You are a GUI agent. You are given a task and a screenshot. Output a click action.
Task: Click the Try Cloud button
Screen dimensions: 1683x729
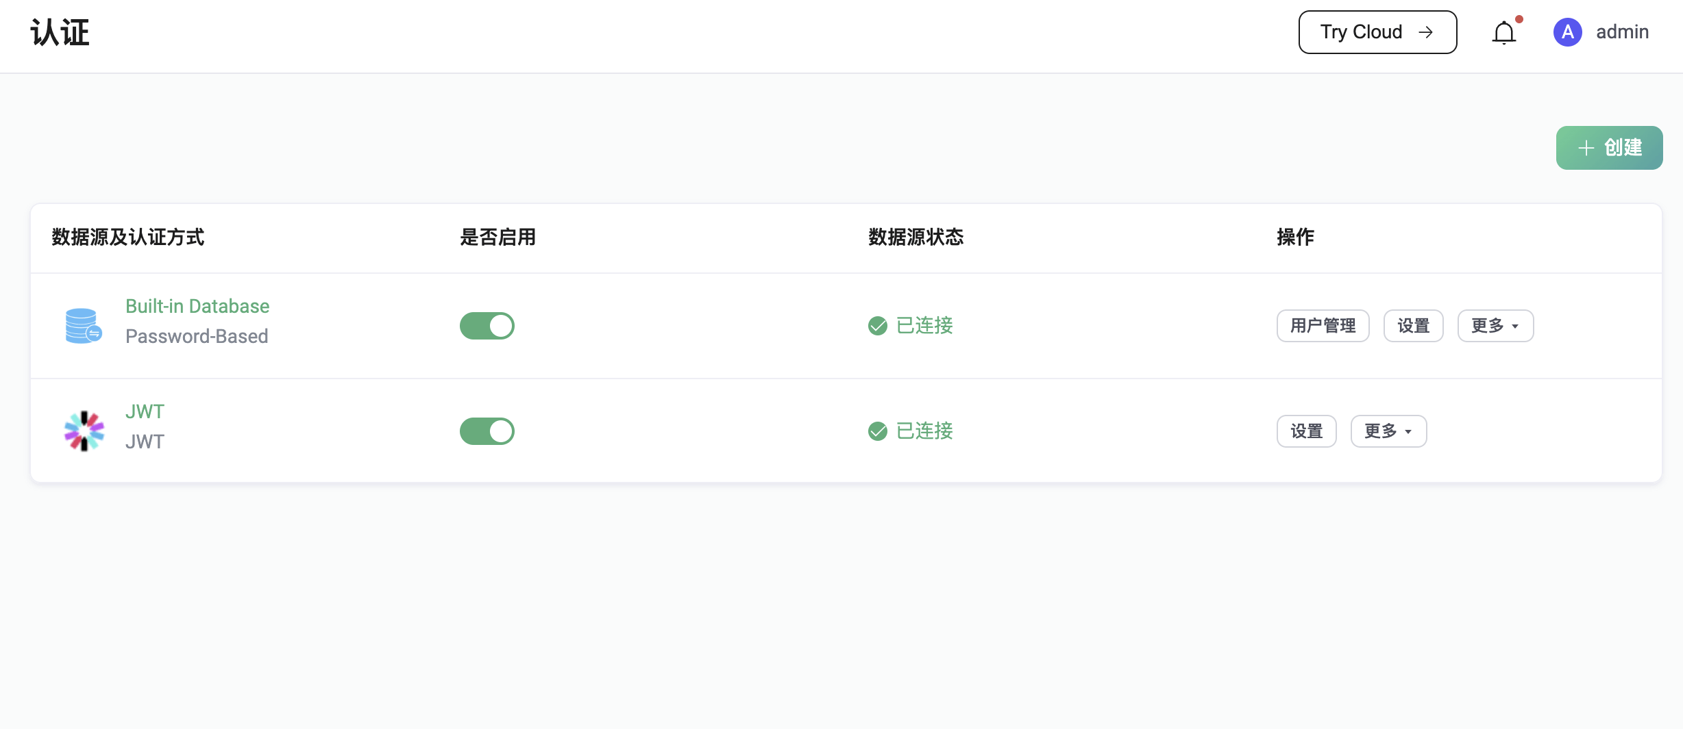(x=1377, y=31)
